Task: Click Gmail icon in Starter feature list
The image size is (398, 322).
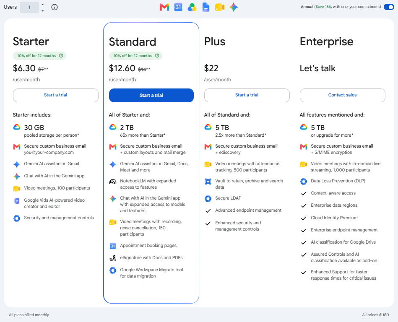Action: click(x=17, y=146)
